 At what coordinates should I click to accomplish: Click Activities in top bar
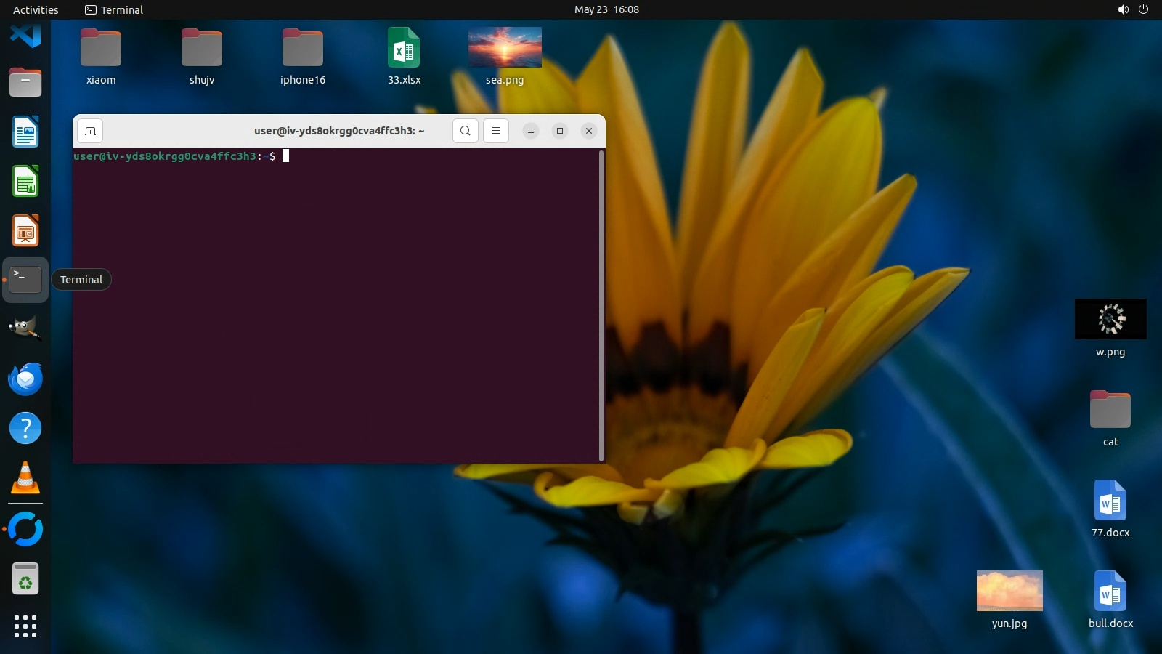coord(36,9)
